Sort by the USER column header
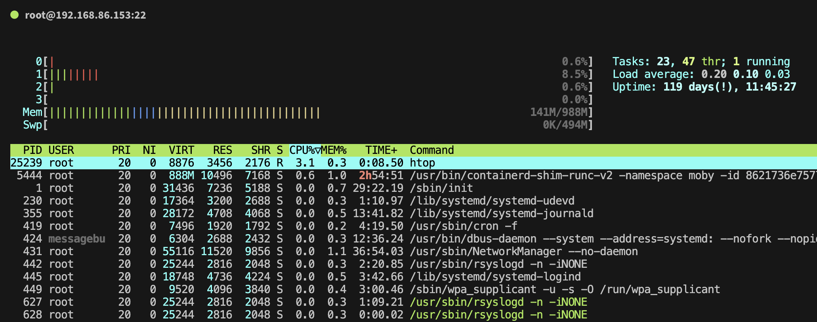Image resolution: width=817 pixels, height=322 pixels. click(61, 150)
